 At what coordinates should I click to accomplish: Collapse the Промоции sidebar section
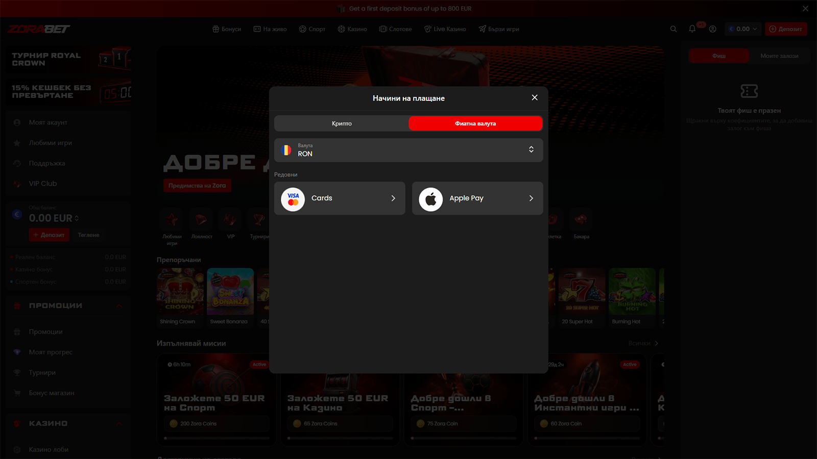119,305
